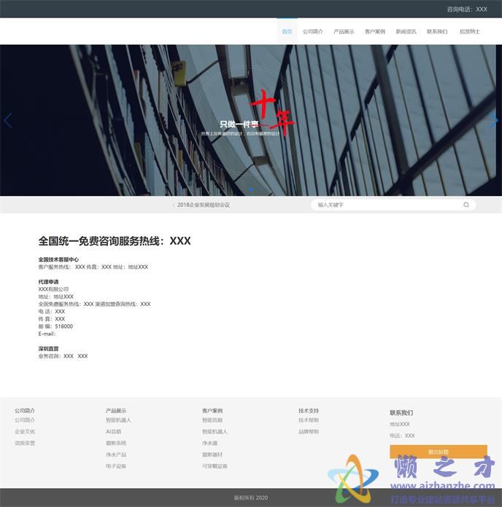The height and width of the screenshot is (507, 502).
Task: Open 产品展示 in the top navigation
Action: tap(344, 31)
